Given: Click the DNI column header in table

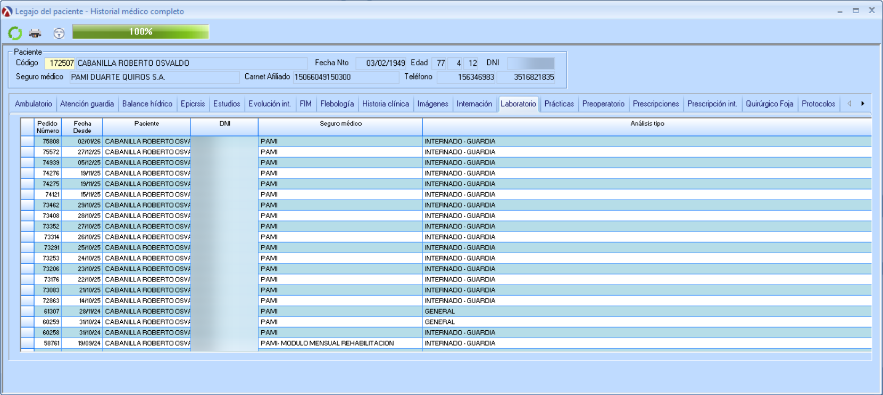Looking at the screenshot, I should click(x=224, y=127).
